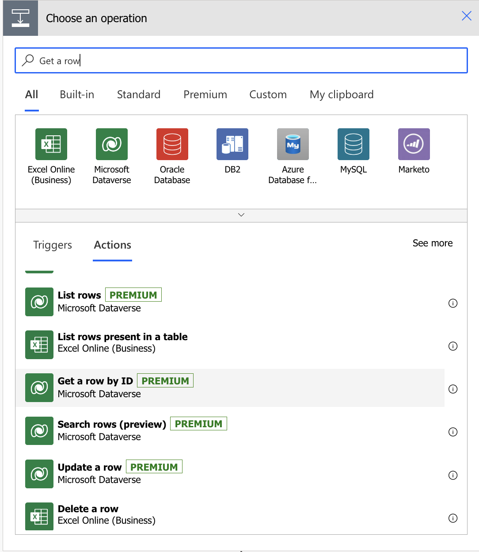
Task: Add the List rows Dataverse action
Action: [230, 302]
